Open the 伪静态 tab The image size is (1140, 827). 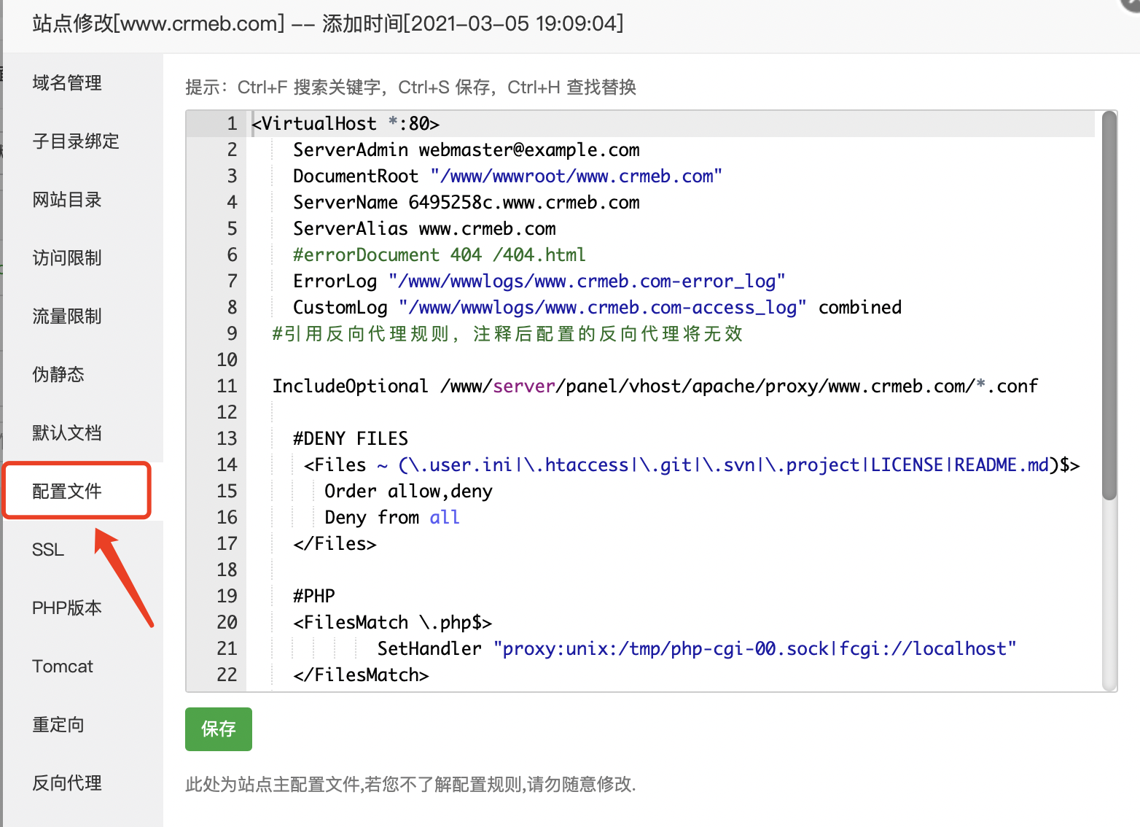[58, 375]
